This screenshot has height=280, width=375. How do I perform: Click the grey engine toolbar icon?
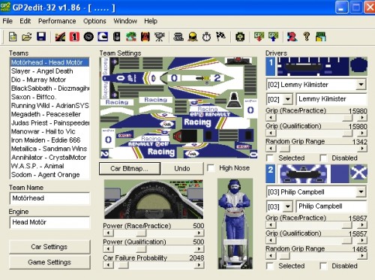coord(178,37)
